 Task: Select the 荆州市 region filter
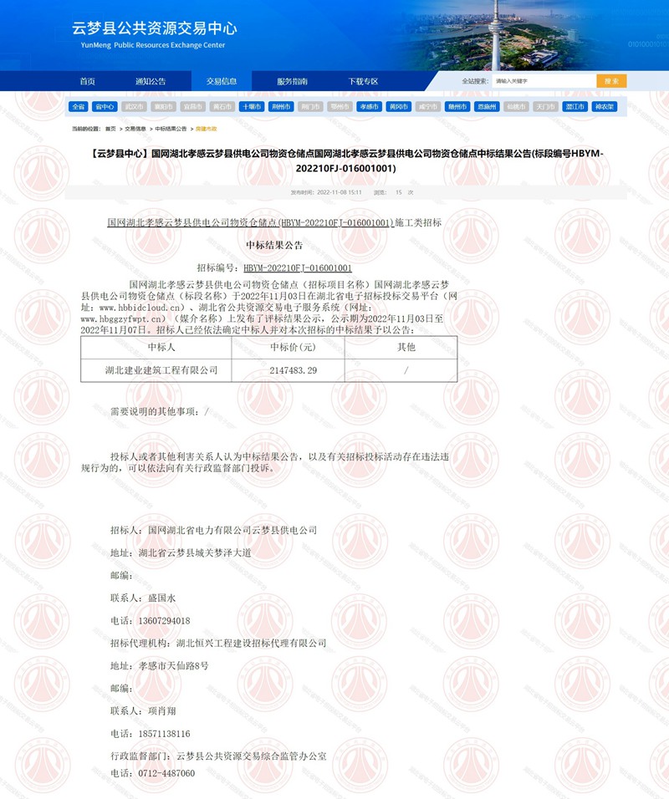pyautogui.click(x=281, y=106)
